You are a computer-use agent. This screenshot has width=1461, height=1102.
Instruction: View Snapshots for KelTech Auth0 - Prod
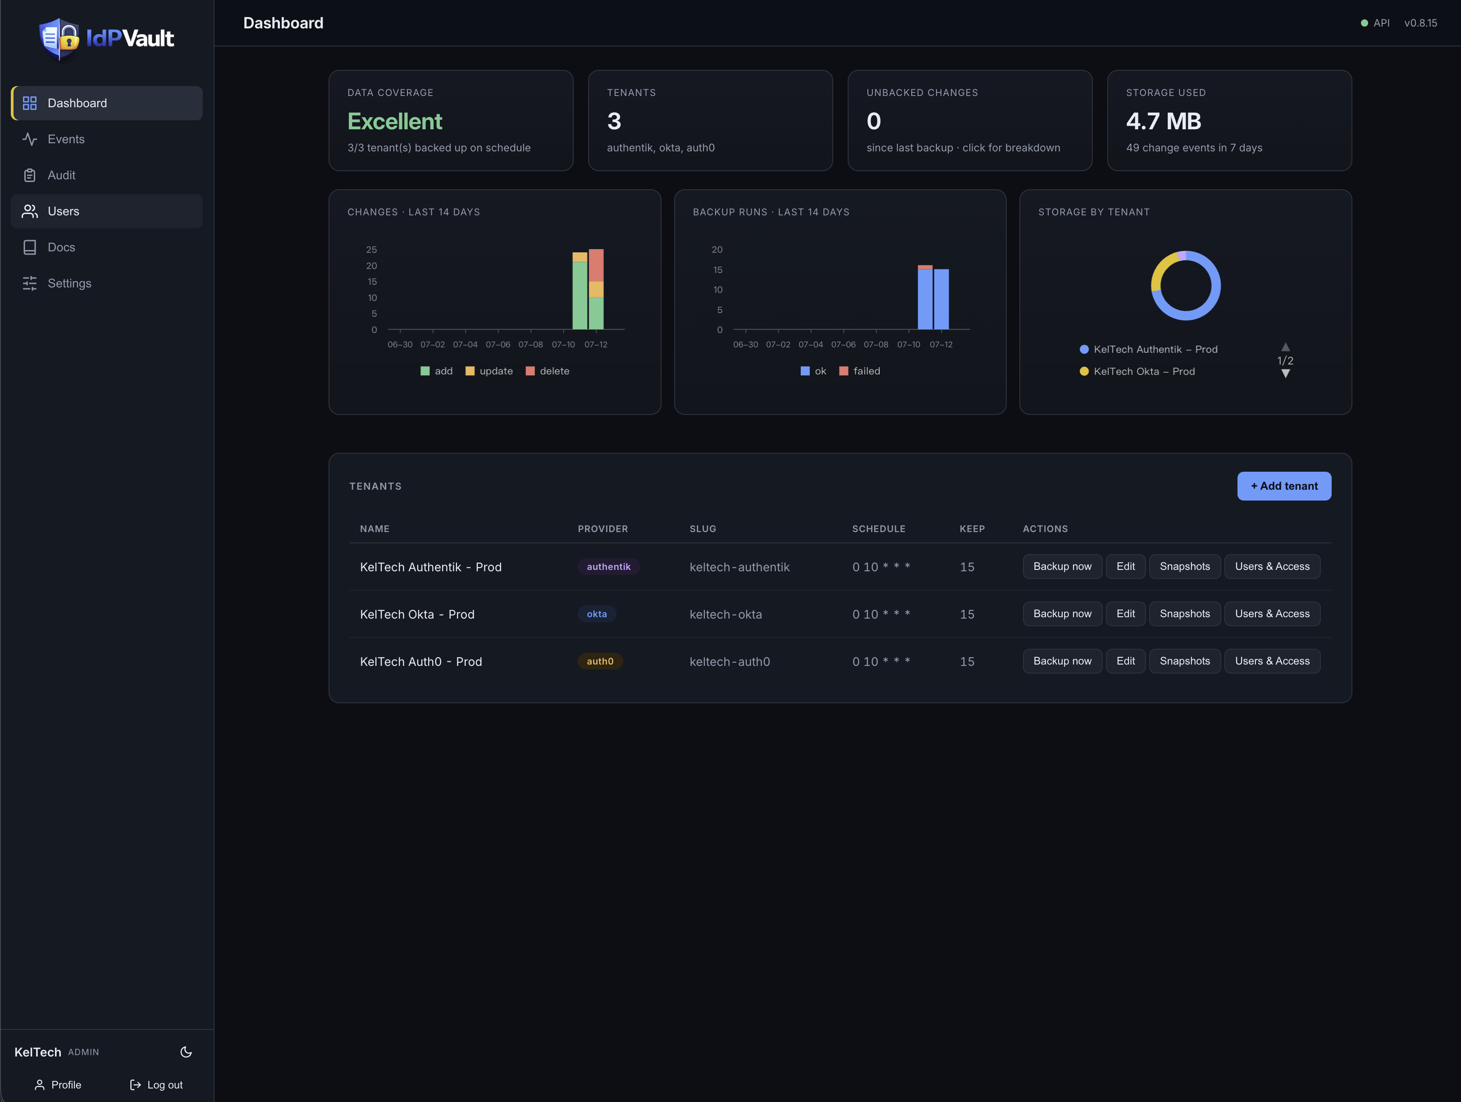click(1185, 661)
